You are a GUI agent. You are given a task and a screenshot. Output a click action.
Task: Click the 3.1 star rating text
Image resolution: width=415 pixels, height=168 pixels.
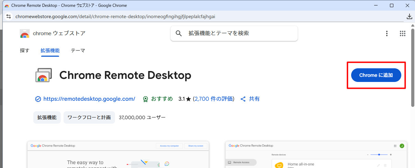(185, 99)
